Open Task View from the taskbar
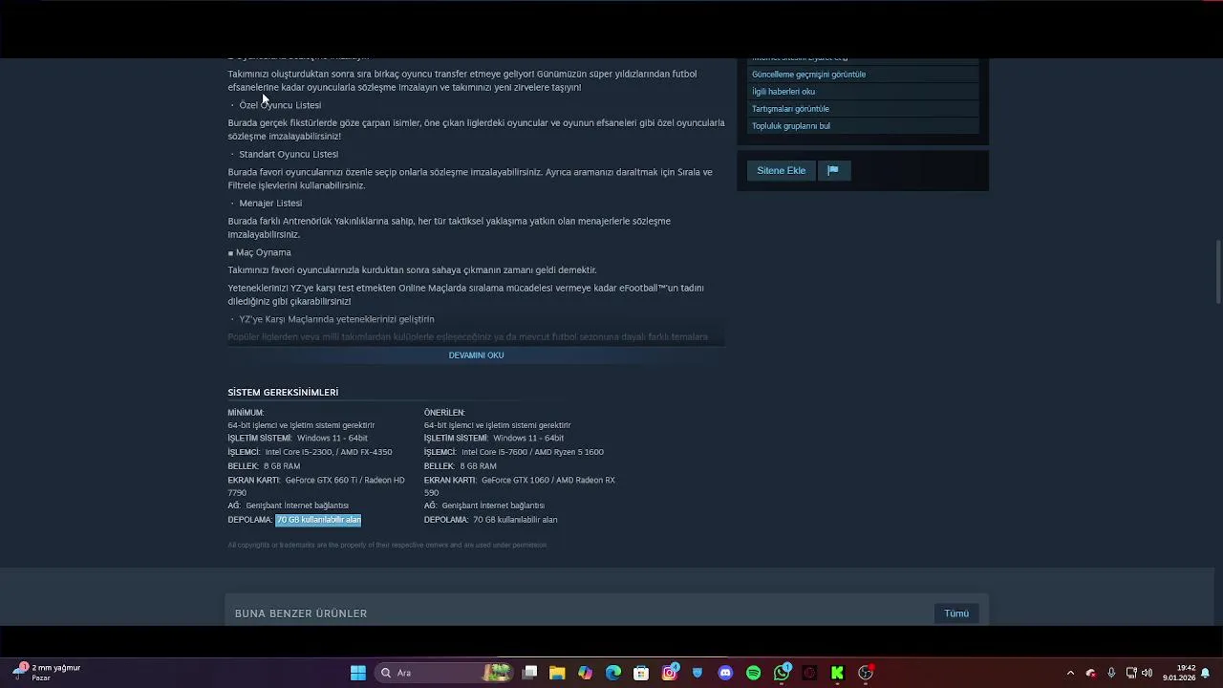1223x688 pixels. coord(530,673)
